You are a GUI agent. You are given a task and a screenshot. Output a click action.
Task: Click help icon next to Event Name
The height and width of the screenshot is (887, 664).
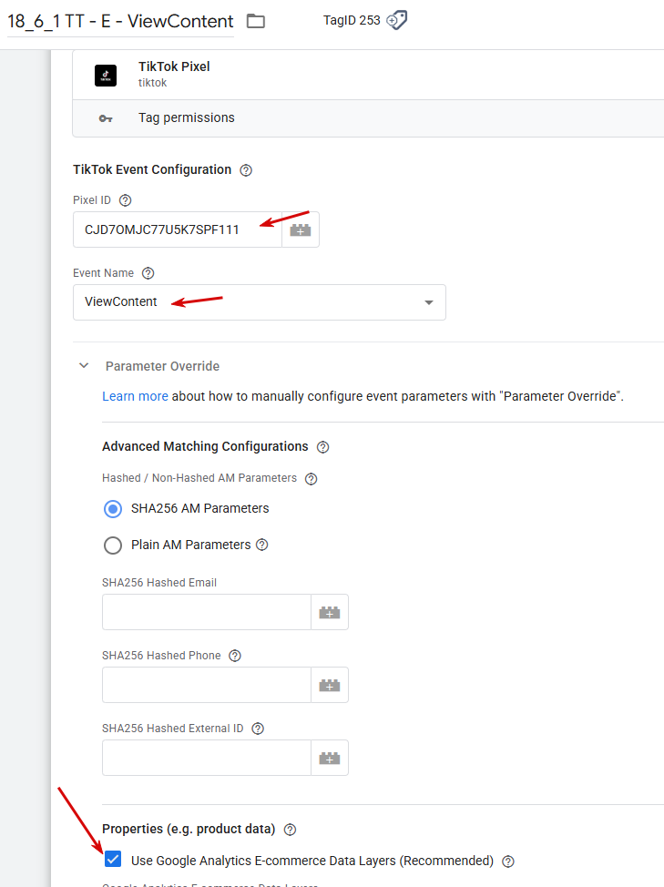click(148, 273)
